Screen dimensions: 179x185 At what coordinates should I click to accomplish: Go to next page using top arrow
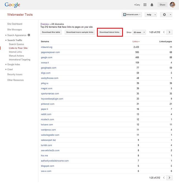[x=169, y=32]
